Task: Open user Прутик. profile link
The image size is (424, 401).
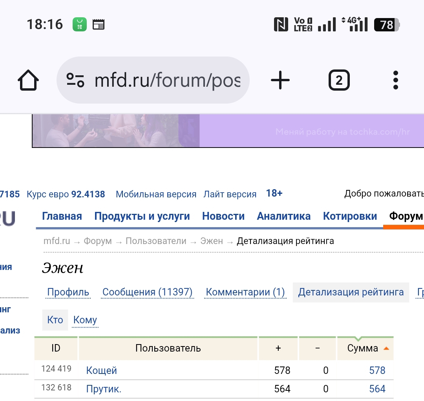Action: 104,389
